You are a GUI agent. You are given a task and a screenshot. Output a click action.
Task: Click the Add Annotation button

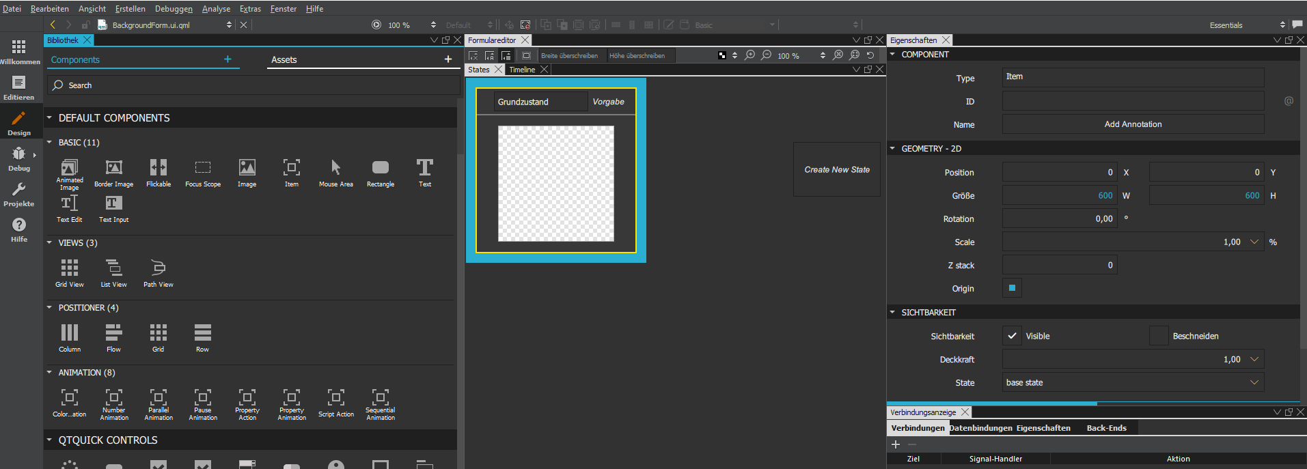click(x=1133, y=124)
